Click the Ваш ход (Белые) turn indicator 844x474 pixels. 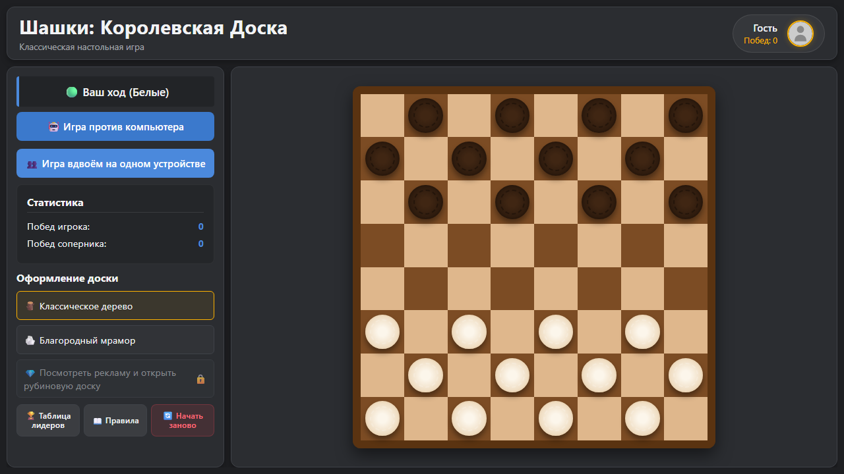[x=115, y=92]
